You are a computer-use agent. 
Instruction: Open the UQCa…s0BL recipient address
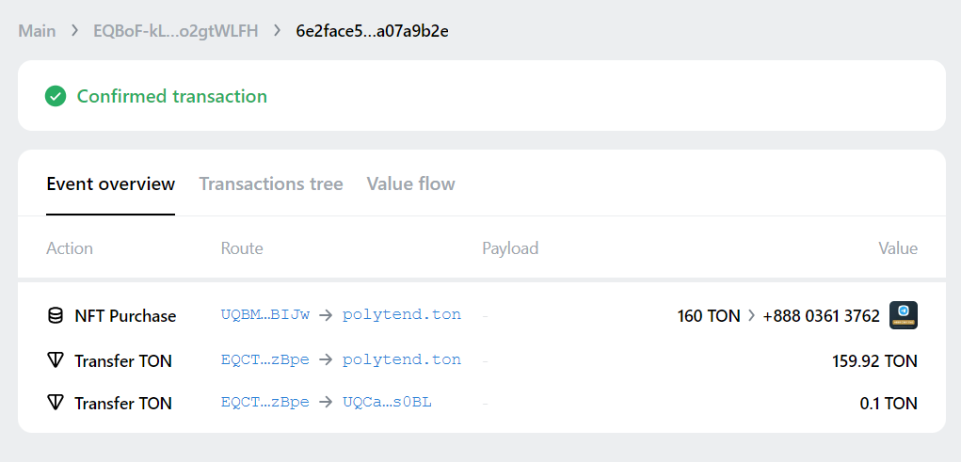[x=387, y=403]
